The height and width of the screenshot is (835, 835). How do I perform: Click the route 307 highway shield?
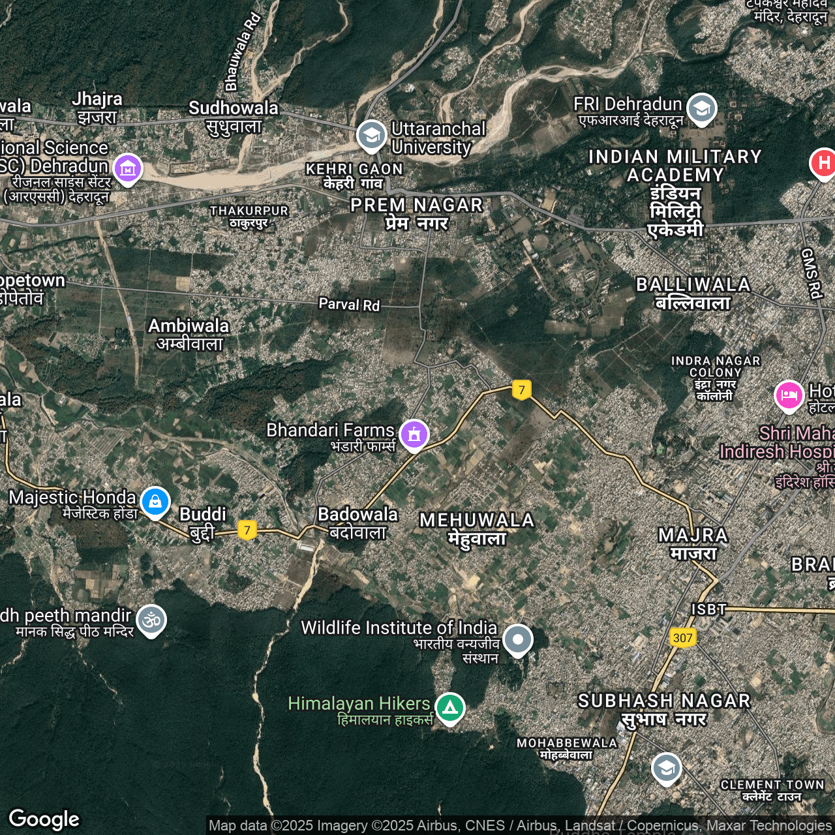[x=682, y=637]
